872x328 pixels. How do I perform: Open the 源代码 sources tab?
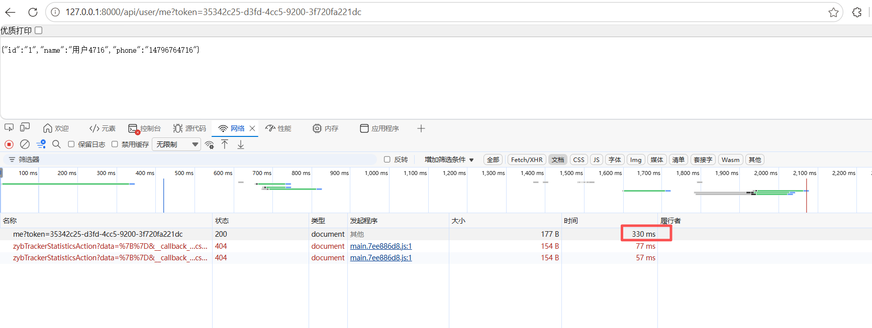point(189,128)
